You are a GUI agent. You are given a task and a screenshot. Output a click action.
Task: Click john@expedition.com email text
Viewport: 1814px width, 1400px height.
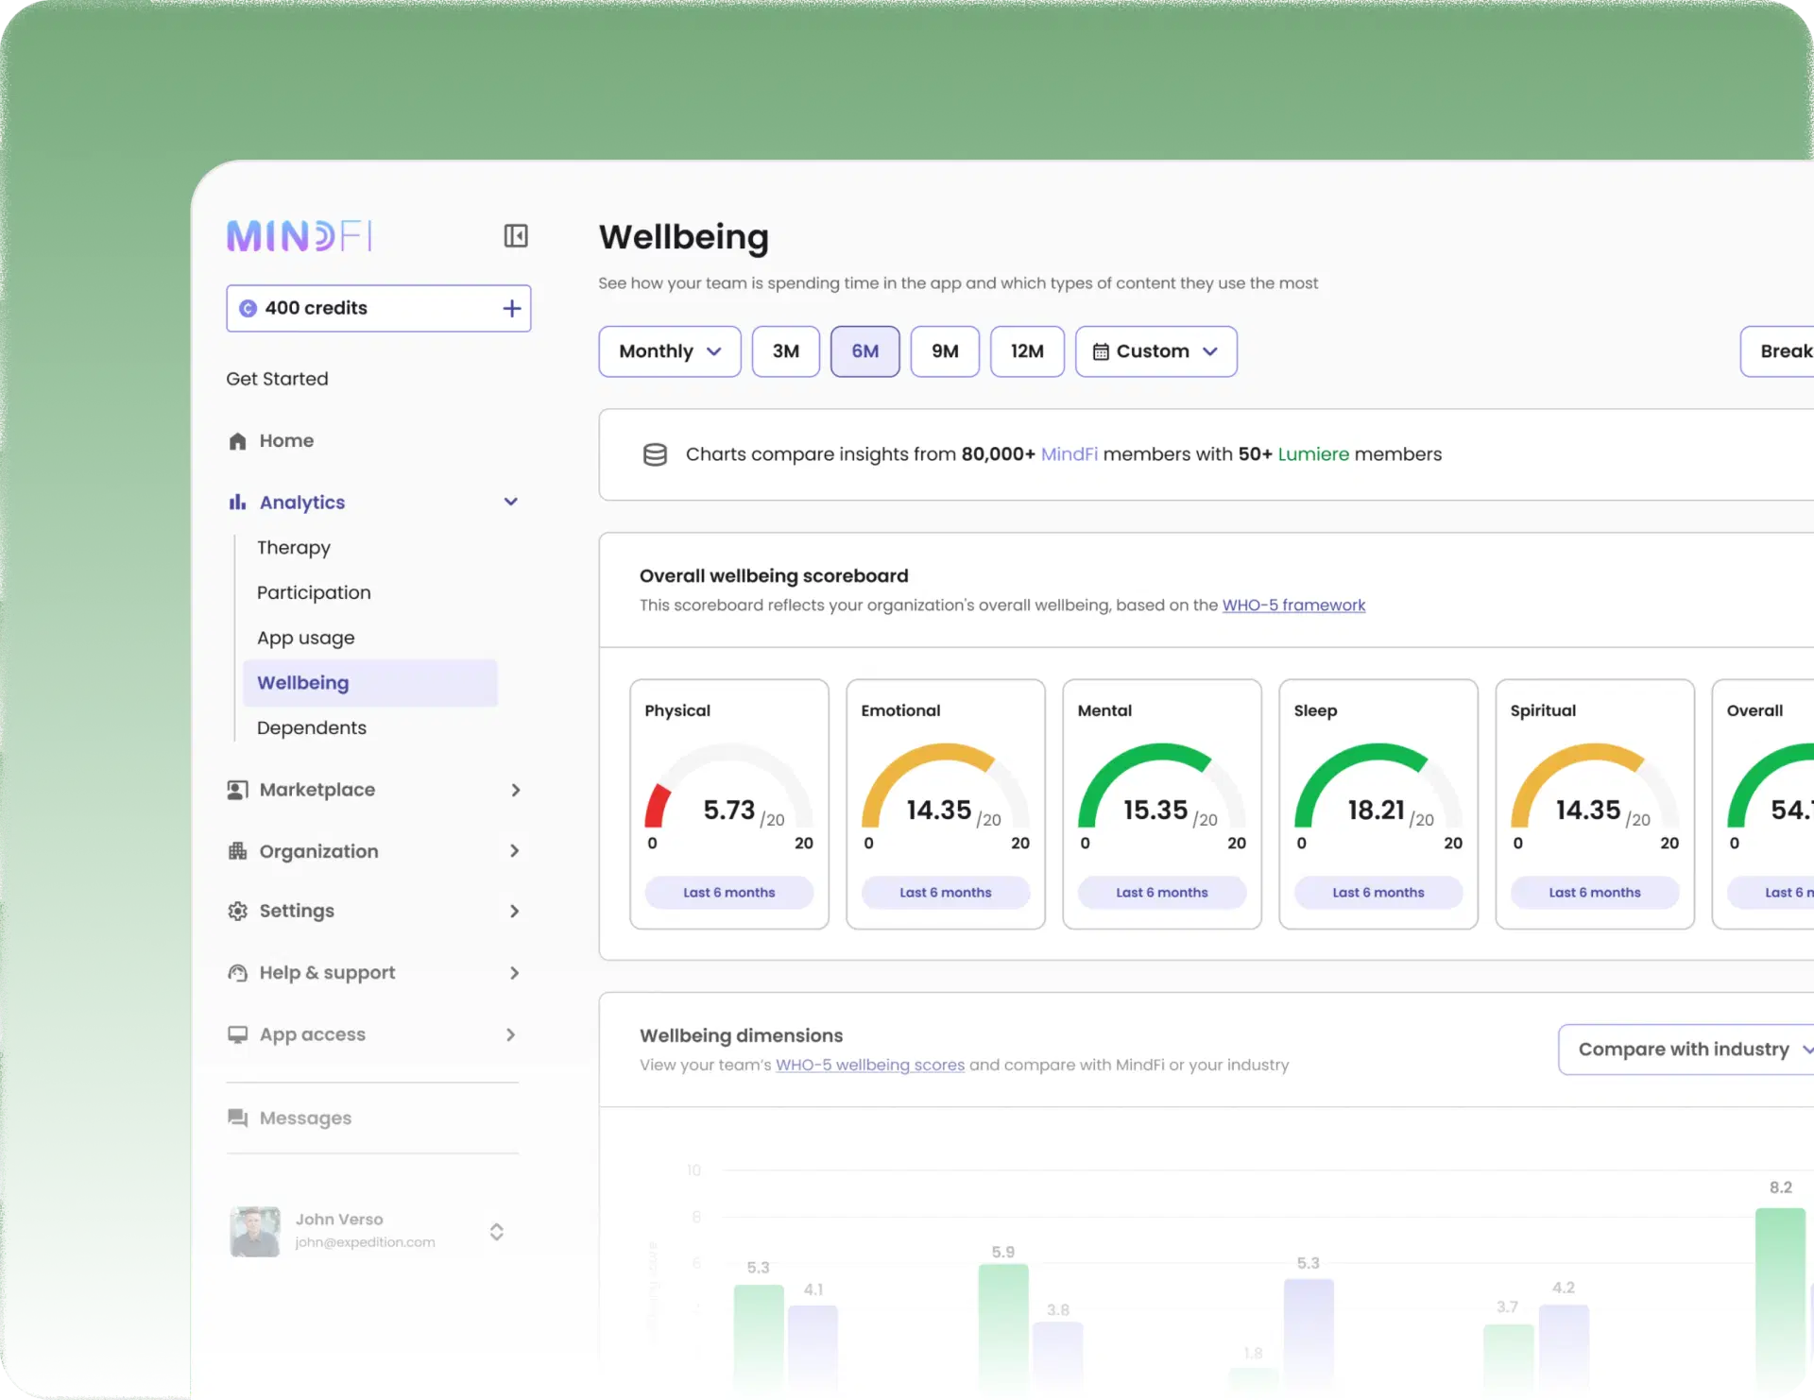[x=365, y=1242]
